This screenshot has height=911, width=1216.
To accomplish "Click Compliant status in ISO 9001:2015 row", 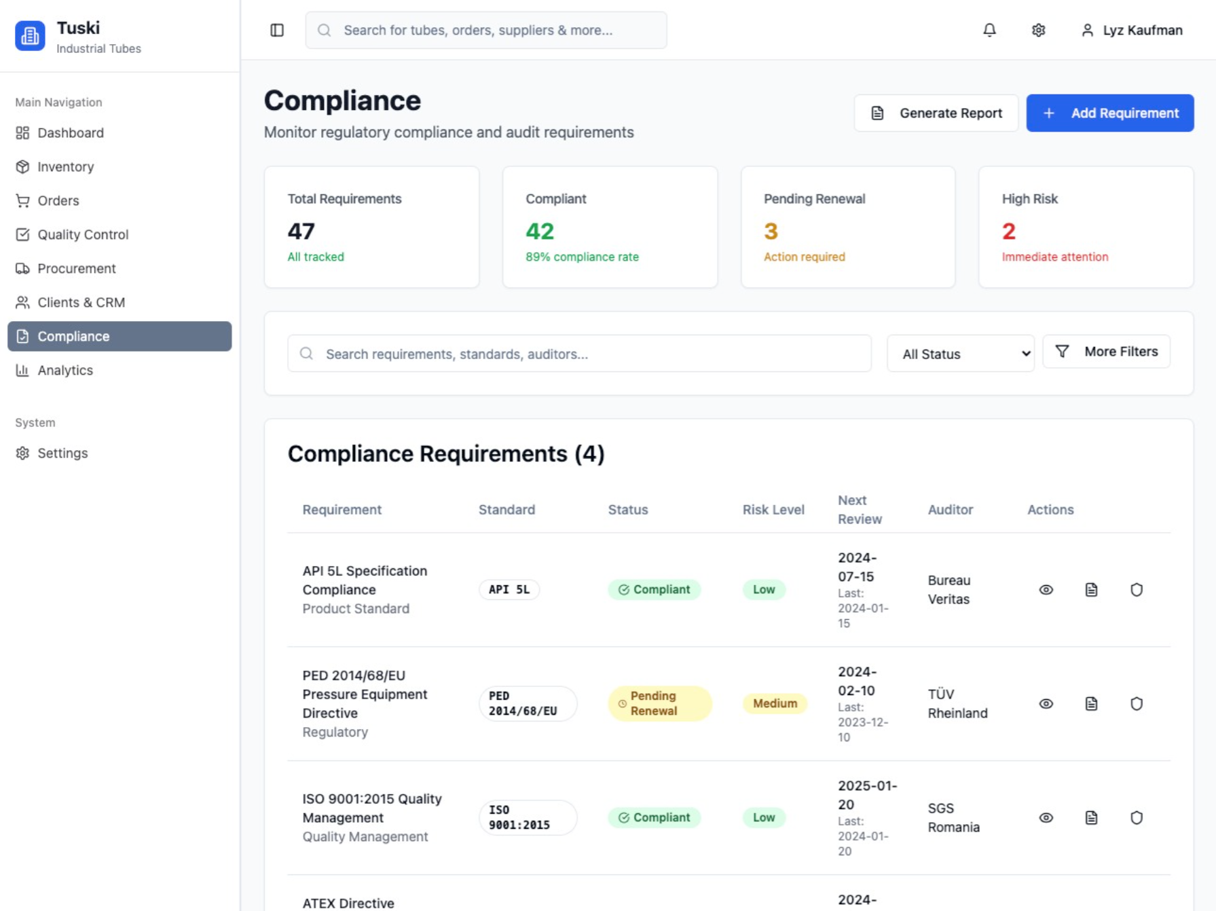I will coord(654,817).
